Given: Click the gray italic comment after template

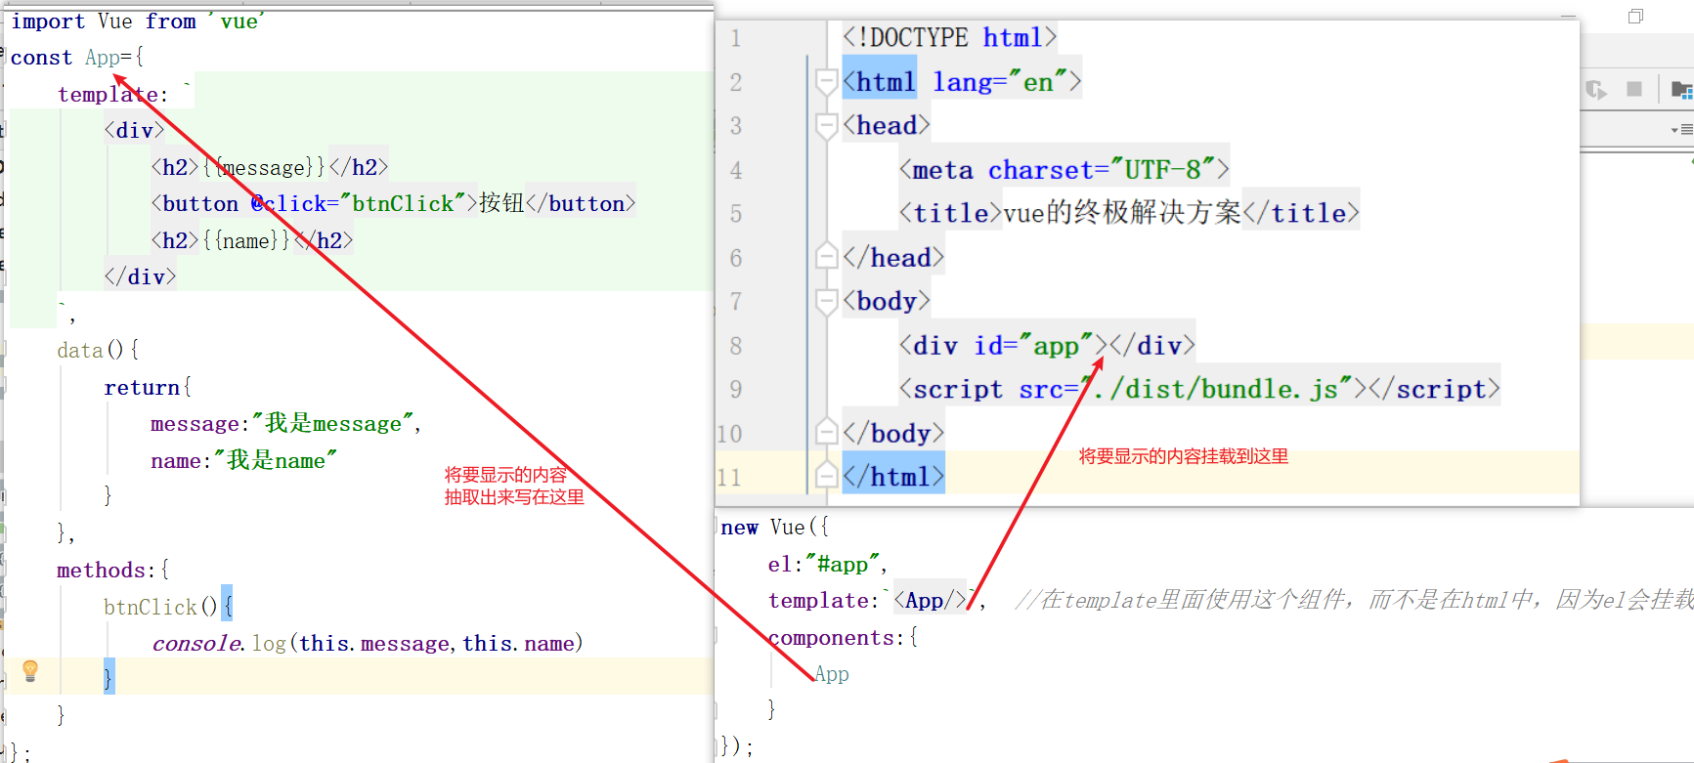Looking at the screenshot, I should tap(1354, 600).
